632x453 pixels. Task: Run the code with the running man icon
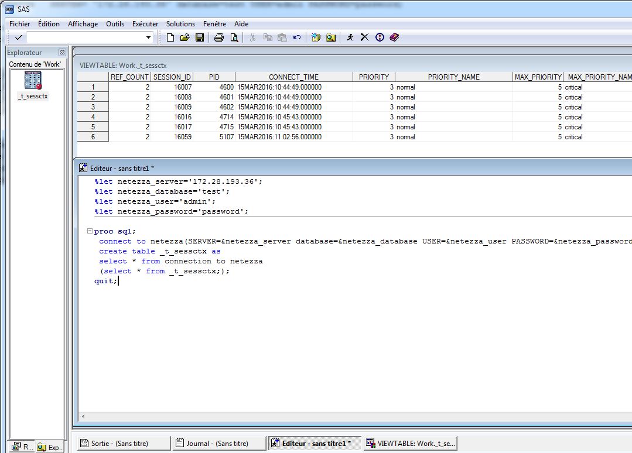[x=350, y=37]
